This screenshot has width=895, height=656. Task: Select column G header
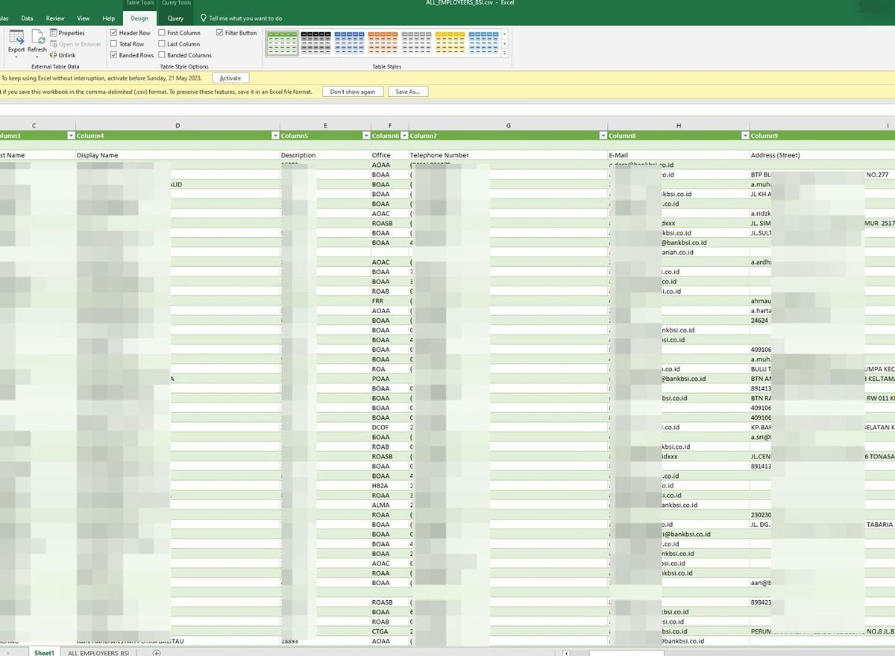click(x=508, y=125)
